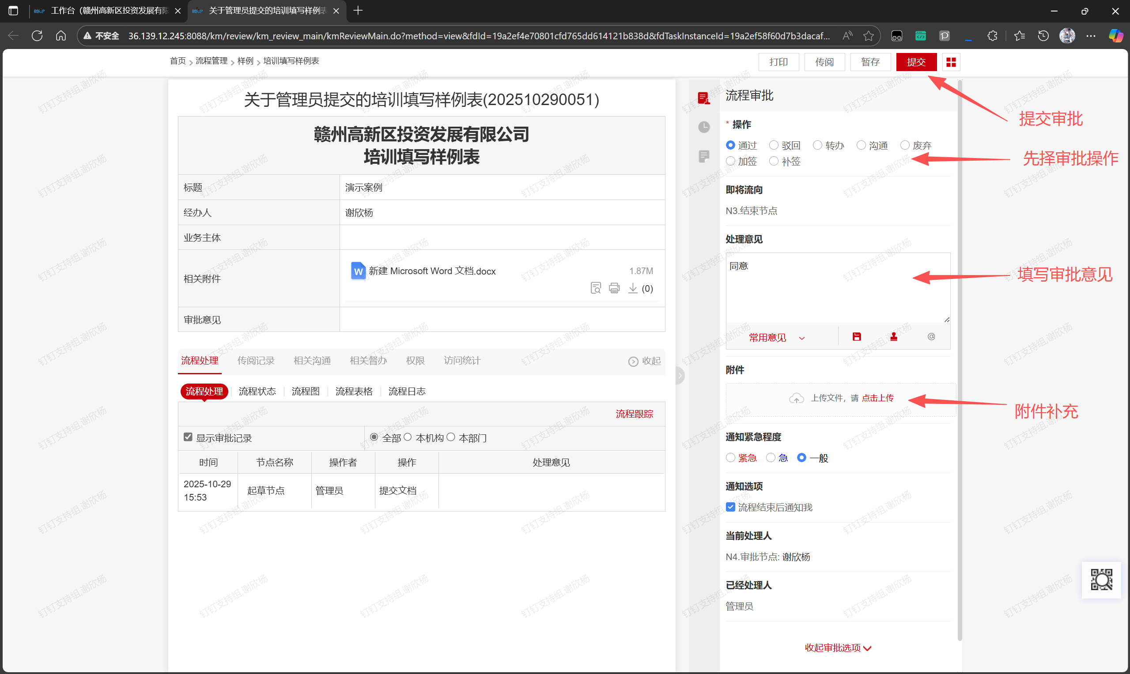Click the red 提交 button

point(915,62)
